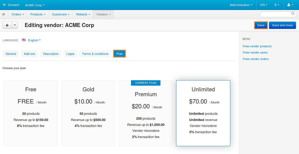Click the Save button
Viewport: 299px width, 154px height.
coord(261,25)
